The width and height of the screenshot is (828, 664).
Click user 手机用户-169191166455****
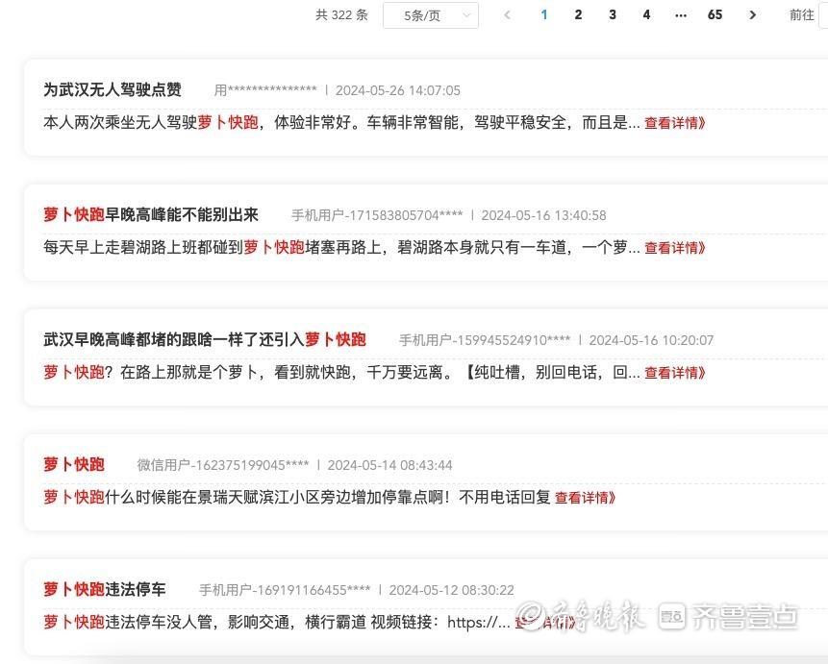pyautogui.click(x=285, y=590)
